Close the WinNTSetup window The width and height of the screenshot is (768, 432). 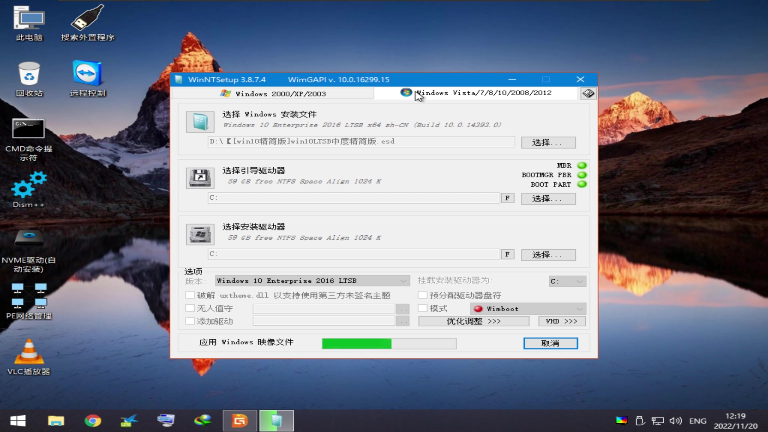[580, 80]
